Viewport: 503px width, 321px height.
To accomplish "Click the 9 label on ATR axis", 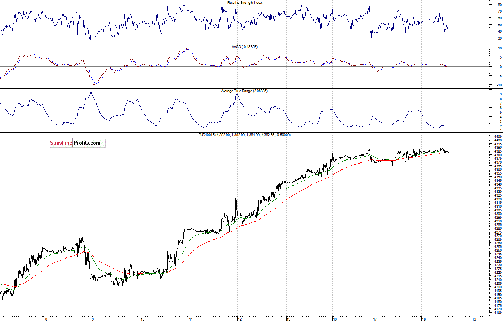I will coord(501,94).
